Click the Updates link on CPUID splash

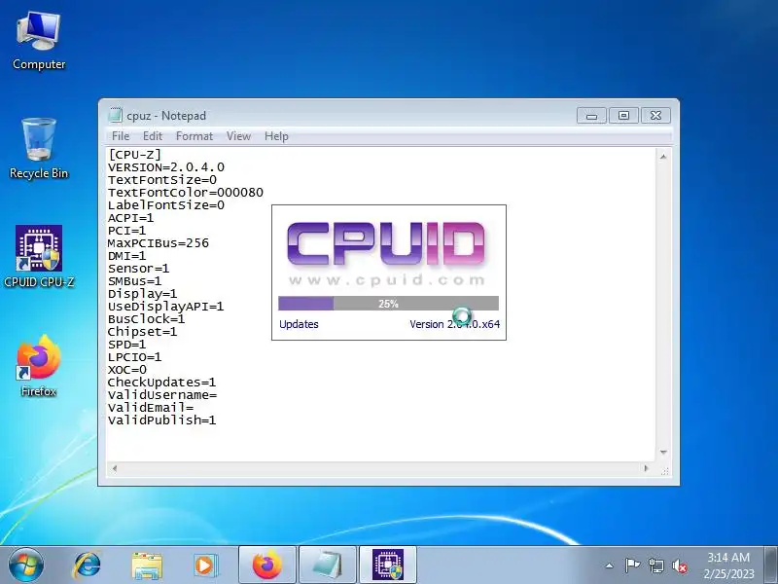click(299, 324)
